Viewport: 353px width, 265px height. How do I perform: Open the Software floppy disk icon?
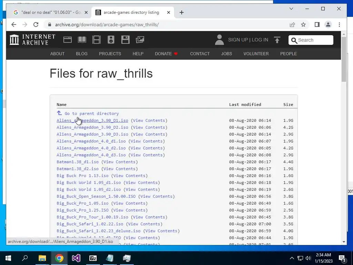point(125,40)
